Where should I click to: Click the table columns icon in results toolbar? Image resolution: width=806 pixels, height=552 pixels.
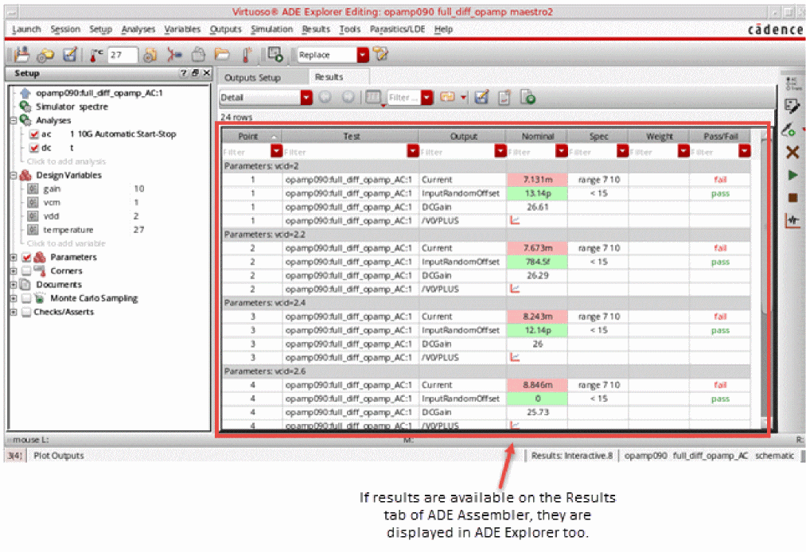click(373, 96)
